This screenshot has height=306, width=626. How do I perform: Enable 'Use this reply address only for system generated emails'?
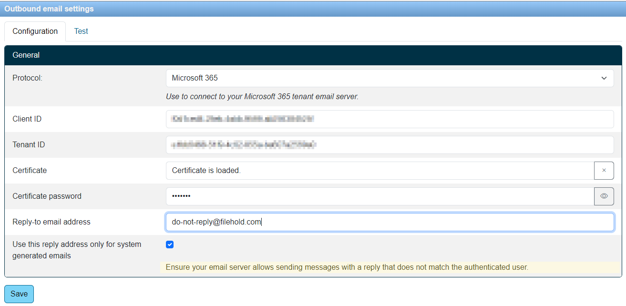[170, 244]
